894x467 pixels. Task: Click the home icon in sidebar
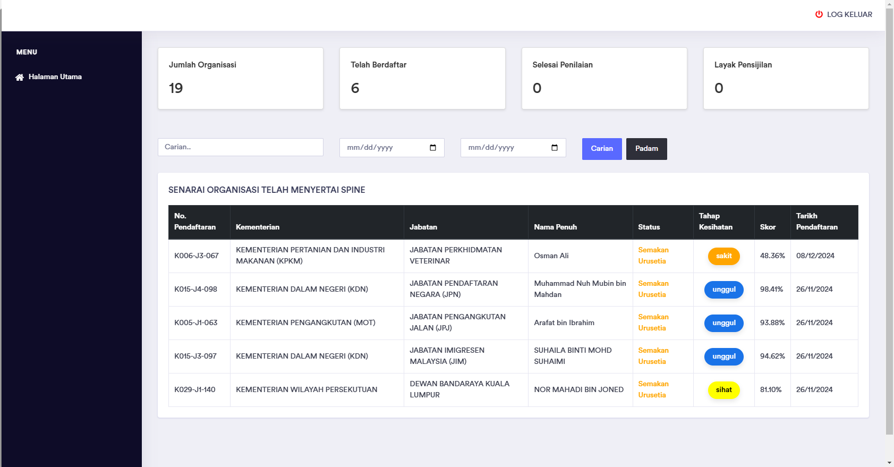pos(20,78)
